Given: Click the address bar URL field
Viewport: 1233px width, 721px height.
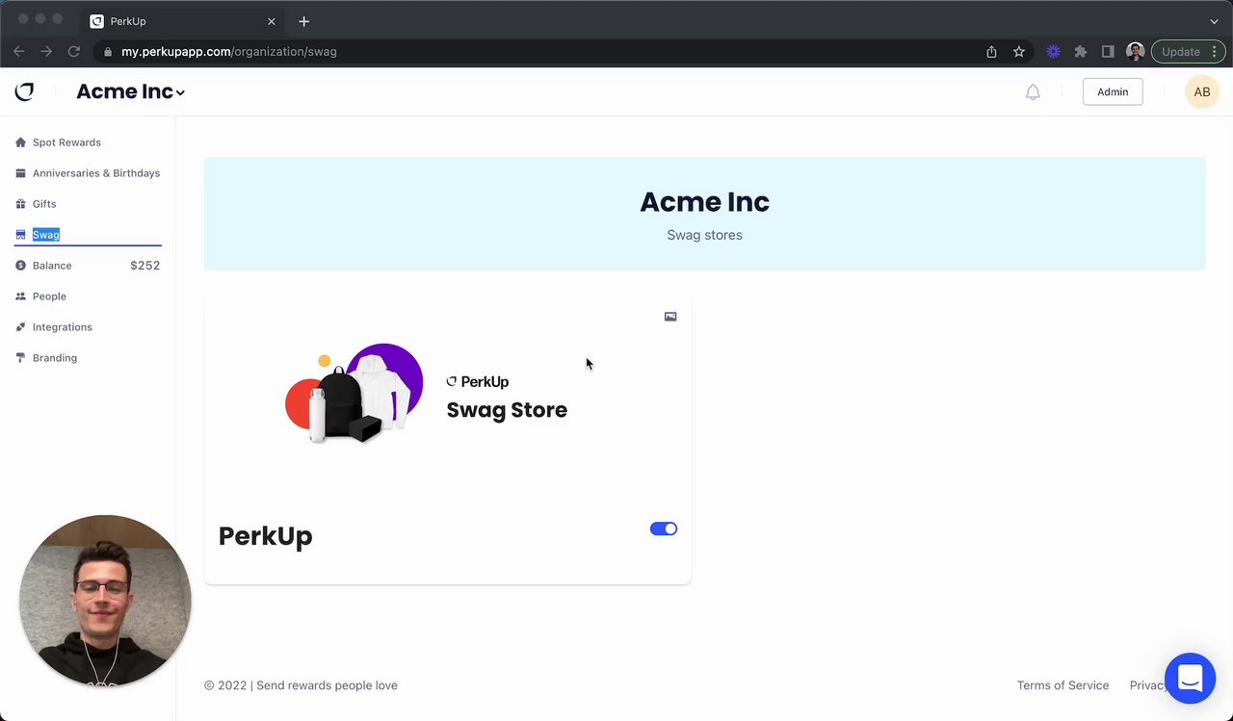Looking at the screenshot, I should click(x=539, y=52).
